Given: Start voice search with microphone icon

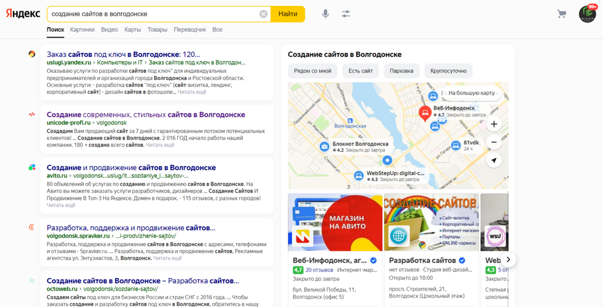Looking at the screenshot, I should coord(325,14).
